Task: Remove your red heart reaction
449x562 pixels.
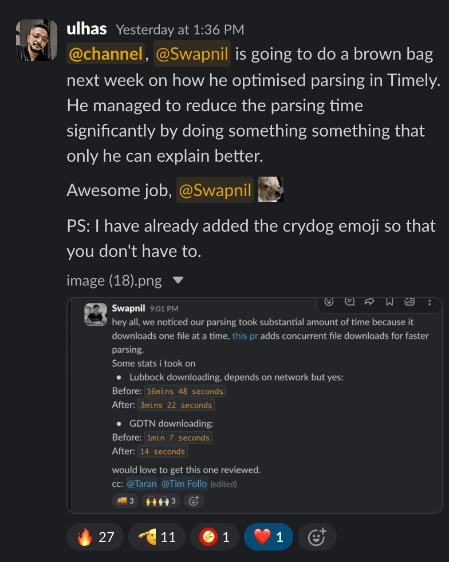Action: click(269, 537)
